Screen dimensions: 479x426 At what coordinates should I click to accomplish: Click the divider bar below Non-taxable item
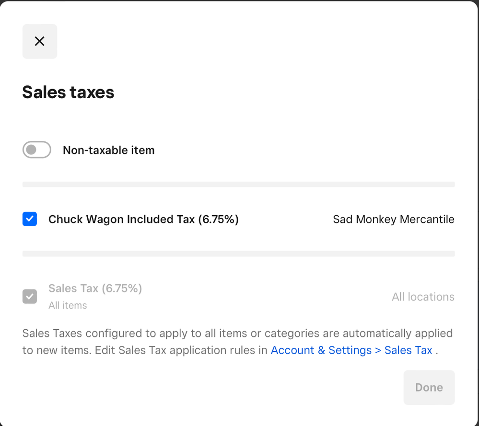click(238, 184)
